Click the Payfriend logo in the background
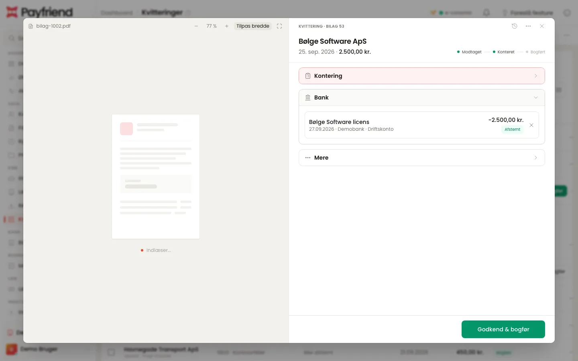Screen dimensions: 578x361 tap(39, 12)
